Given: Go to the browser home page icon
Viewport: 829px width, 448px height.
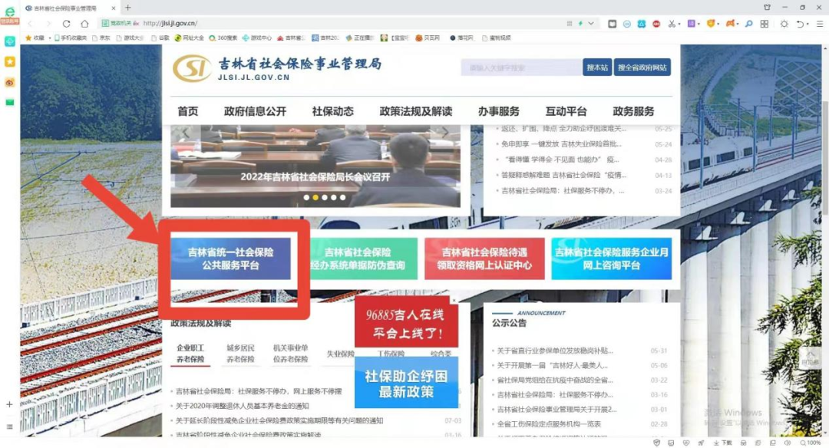Looking at the screenshot, I should pos(84,23).
